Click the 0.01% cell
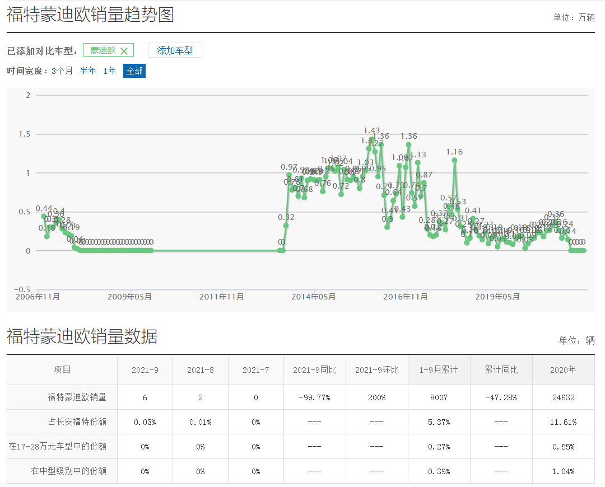 click(x=201, y=422)
